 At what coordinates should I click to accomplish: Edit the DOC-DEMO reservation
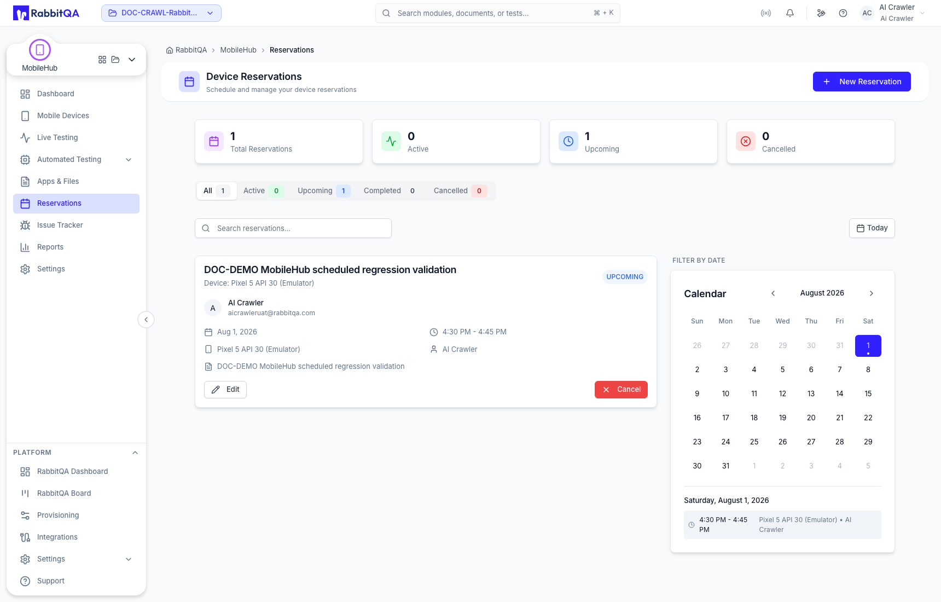tap(225, 390)
